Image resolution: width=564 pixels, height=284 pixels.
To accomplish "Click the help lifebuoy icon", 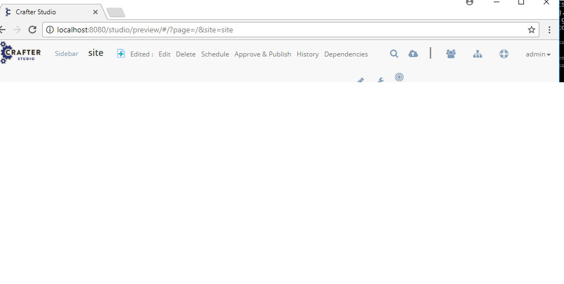I will click(504, 54).
